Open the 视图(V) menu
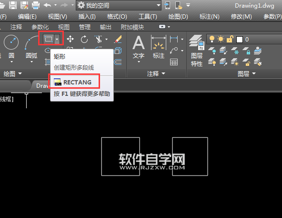The width and height of the screenshot is (282, 218). click(x=57, y=17)
